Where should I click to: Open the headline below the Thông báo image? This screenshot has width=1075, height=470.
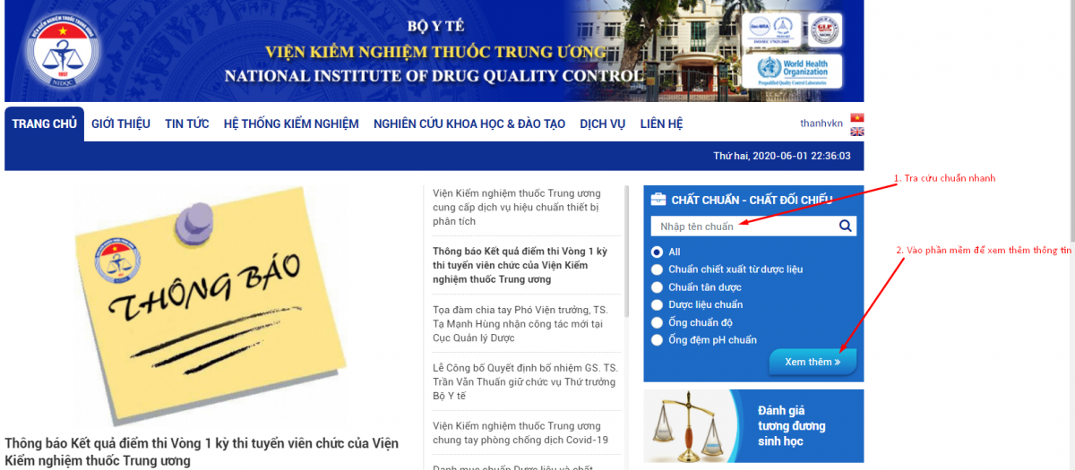tap(202, 452)
